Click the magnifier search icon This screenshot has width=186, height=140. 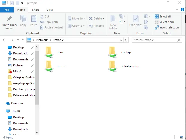[178, 40]
